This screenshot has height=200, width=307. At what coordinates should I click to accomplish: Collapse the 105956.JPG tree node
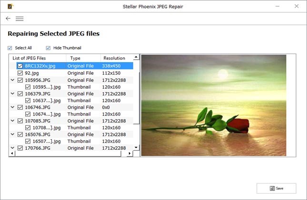(12, 80)
